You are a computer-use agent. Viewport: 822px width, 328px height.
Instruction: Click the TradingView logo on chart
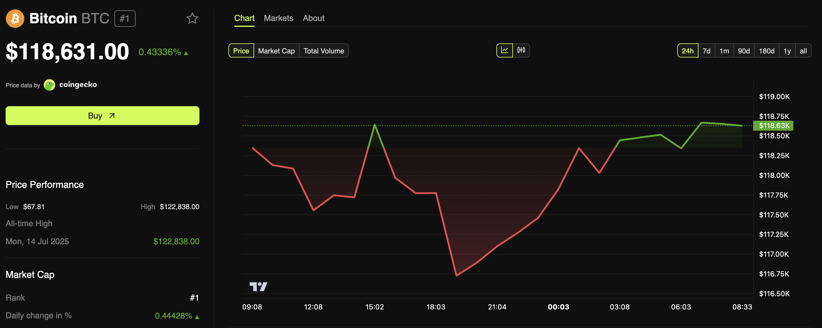tap(258, 287)
